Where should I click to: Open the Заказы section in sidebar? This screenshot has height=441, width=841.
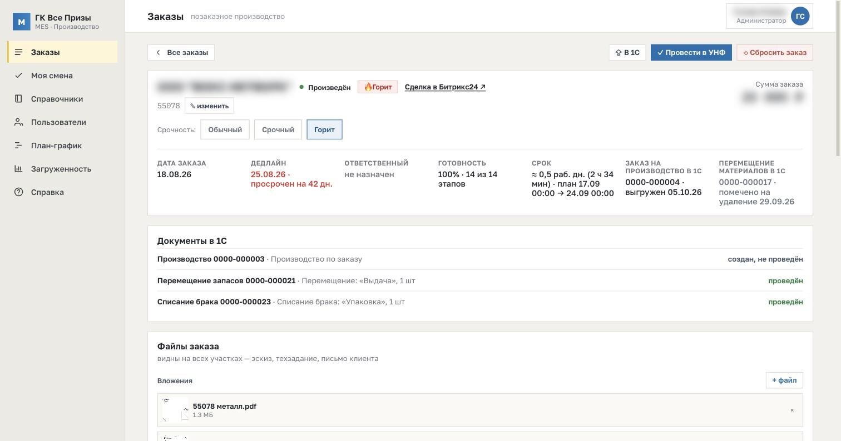pyautogui.click(x=62, y=52)
